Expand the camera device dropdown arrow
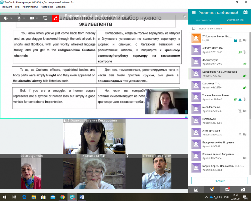This screenshot has height=201, width=251. point(37,18)
